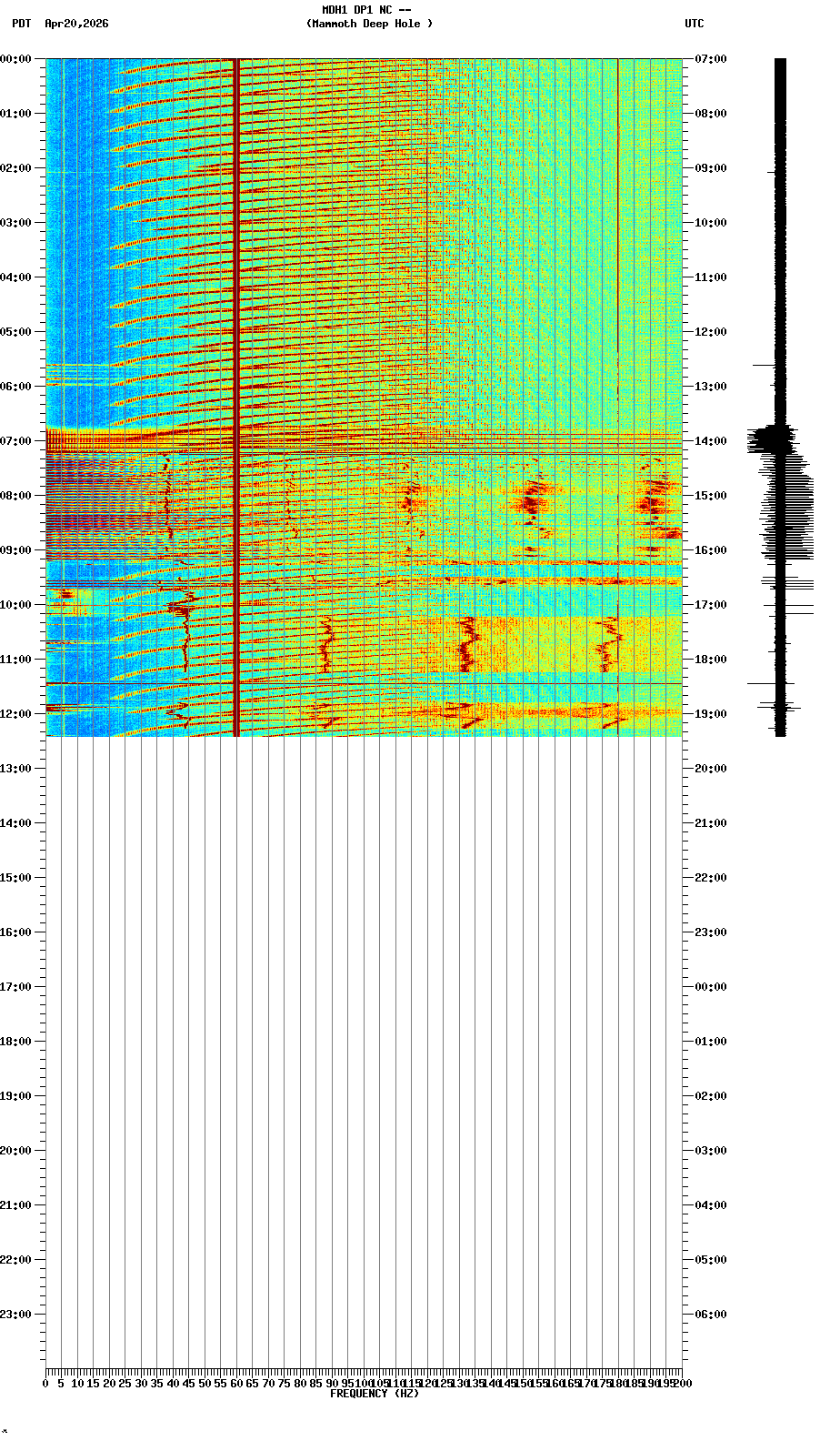The width and height of the screenshot is (820, 1441).
Task: Select the Apr20,2026 date label
Action: point(76,24)
